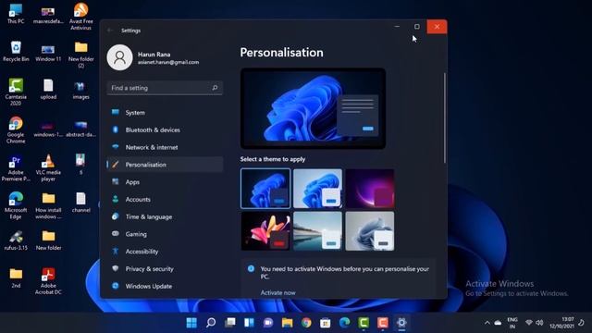Apply the purple glow theme

click(370, 189)
